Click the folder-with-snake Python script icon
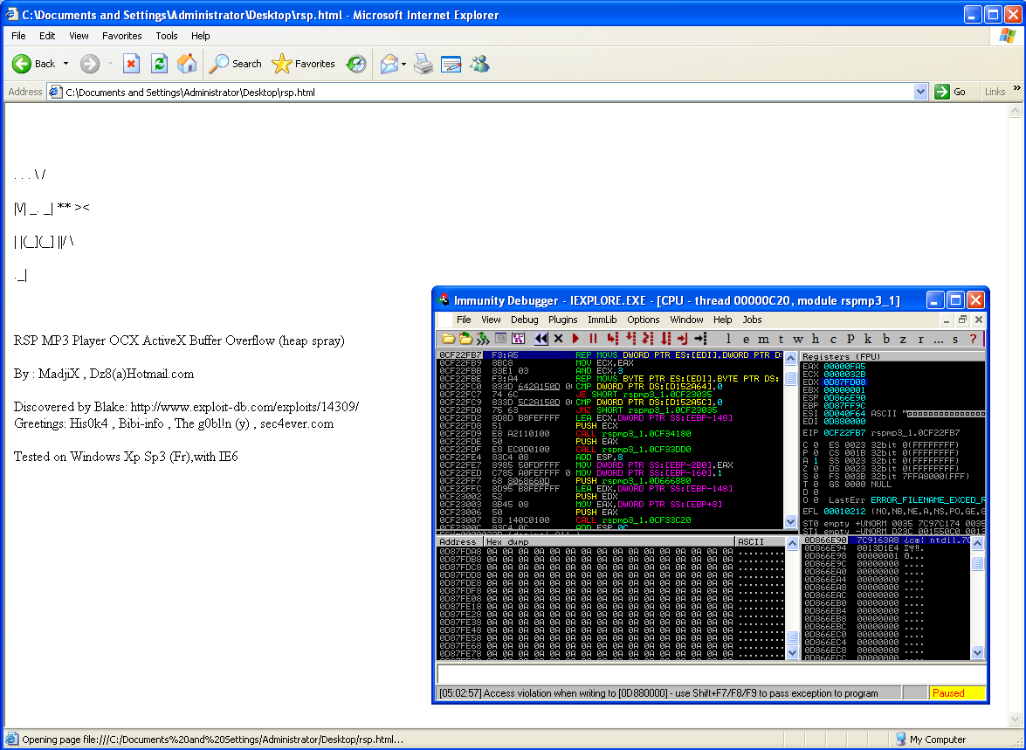The height and width of the screenshot is (750, 1026). click(466, 339)
